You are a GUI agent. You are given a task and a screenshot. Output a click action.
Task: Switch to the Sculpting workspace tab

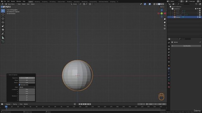click(45, 2)
